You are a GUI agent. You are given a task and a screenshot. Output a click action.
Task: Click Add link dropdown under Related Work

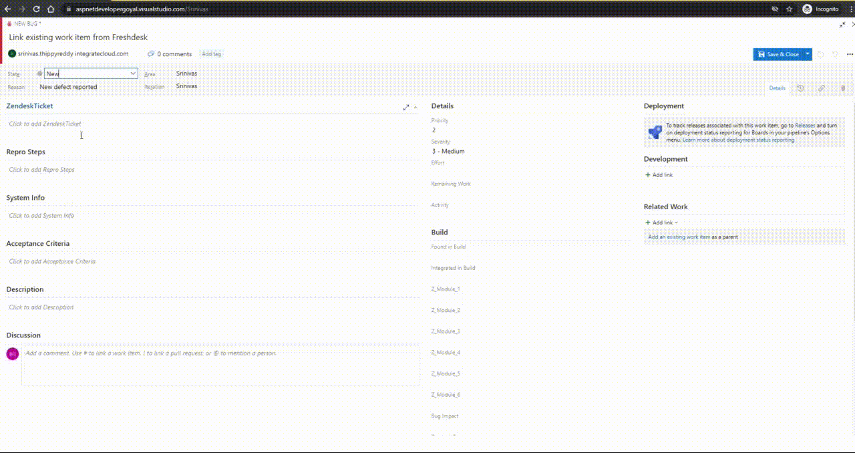pyautogui.click(x=661, y=222)
